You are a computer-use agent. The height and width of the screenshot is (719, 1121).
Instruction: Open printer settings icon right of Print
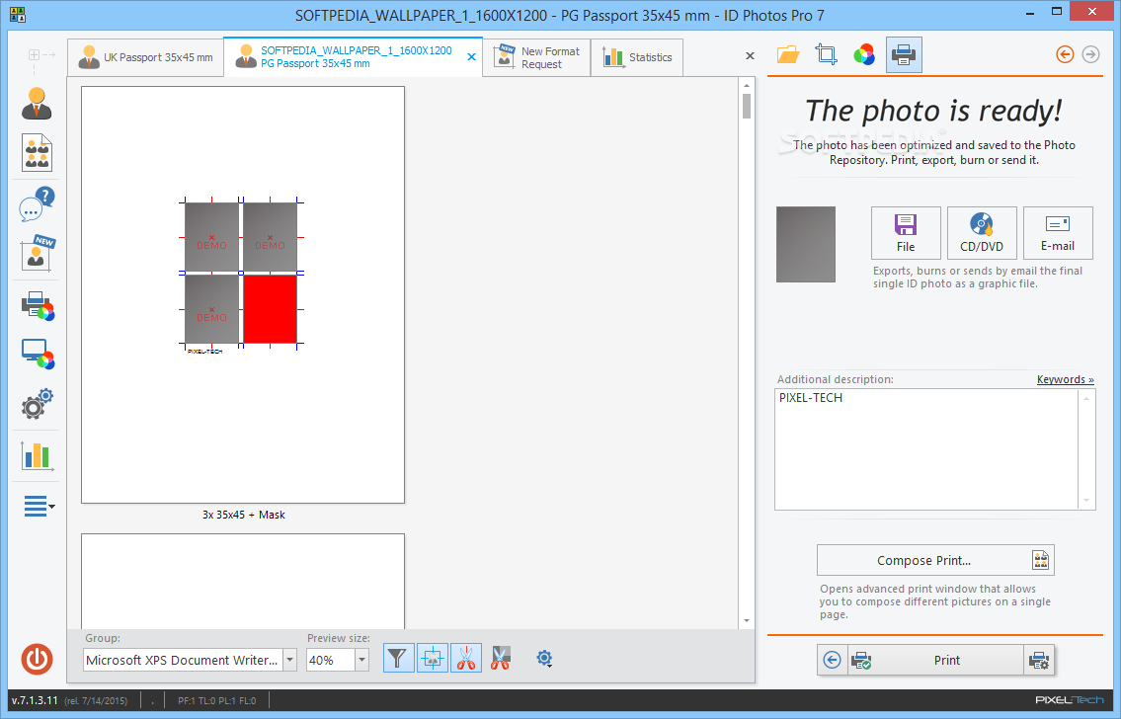[x=1039, y=661]
